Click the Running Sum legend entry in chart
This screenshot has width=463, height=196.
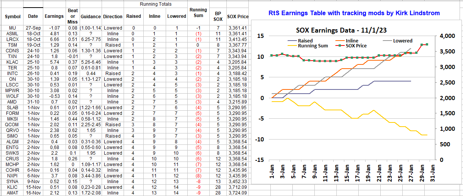[x=313, y=46]
